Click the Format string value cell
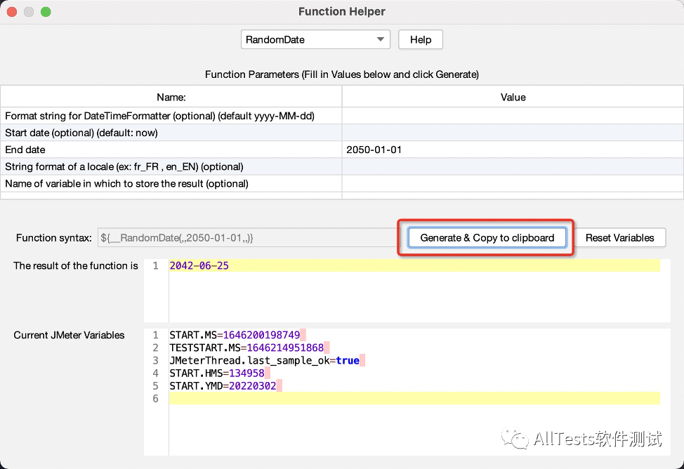 pyautogui.click(x=513, y=116)
